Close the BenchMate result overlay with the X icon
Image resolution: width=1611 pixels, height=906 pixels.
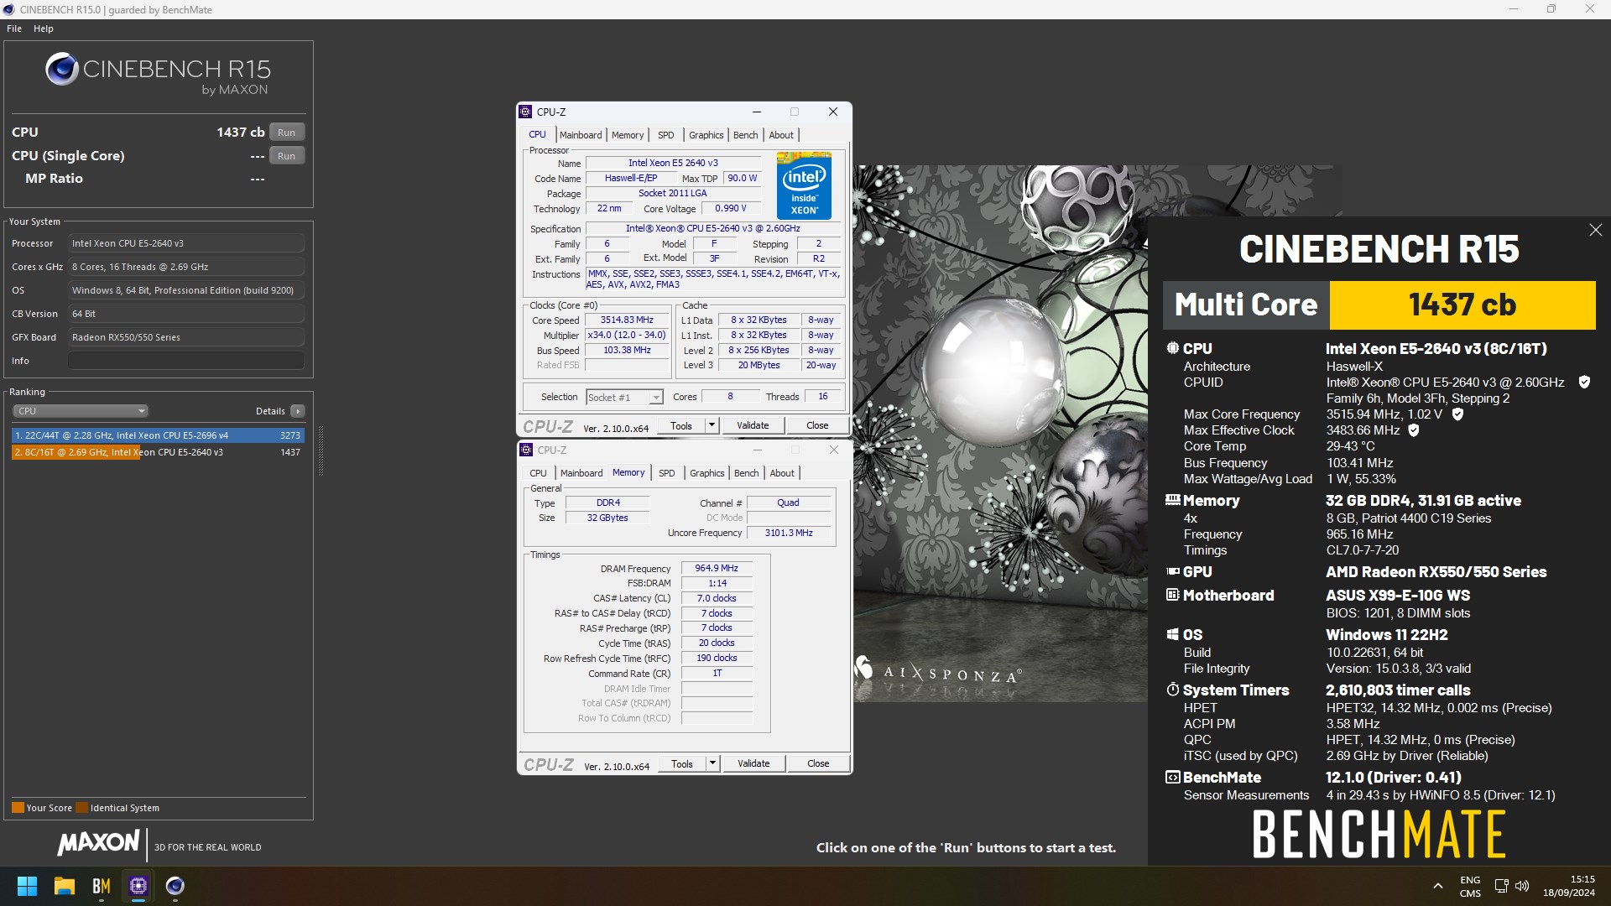pos(1595,230)
